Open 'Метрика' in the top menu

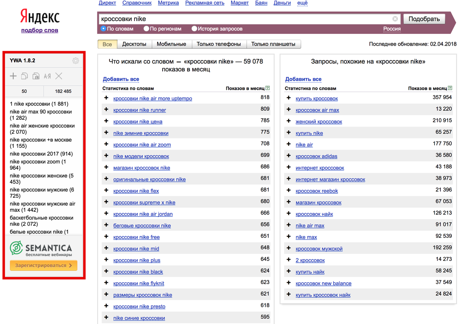[168, 3]
